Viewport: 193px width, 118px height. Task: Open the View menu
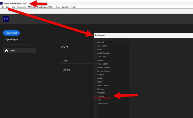point(58,7)
